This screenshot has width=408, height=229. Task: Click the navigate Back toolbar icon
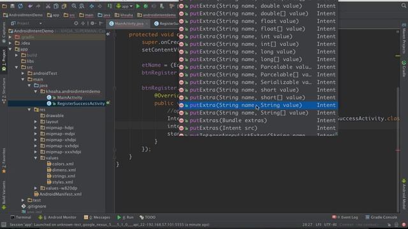[92, 6]
